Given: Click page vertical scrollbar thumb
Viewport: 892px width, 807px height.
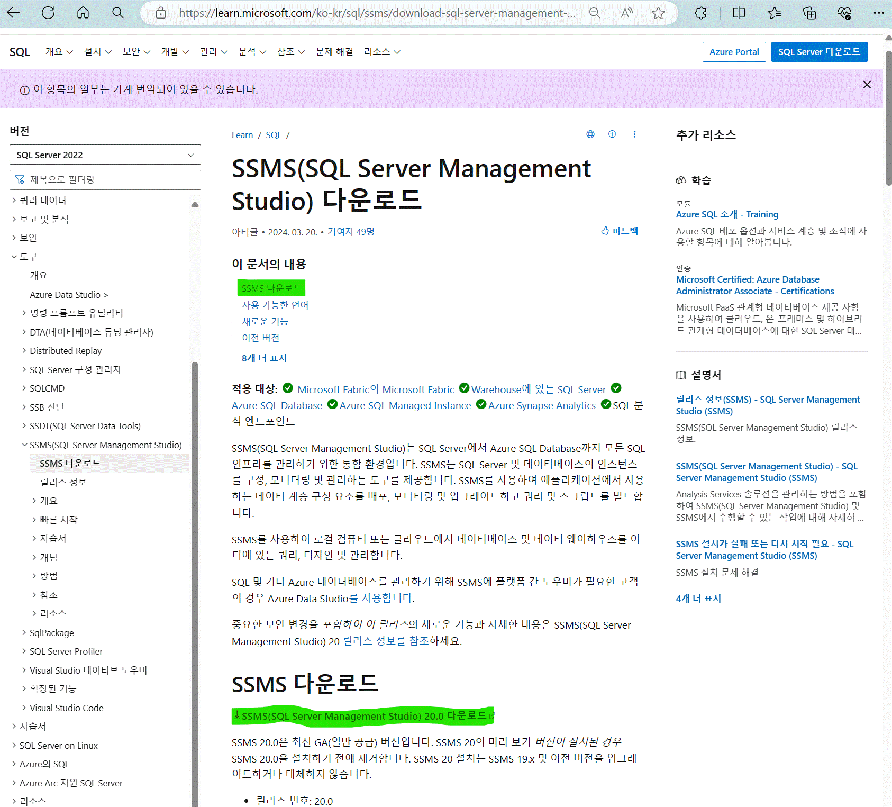Looking at the screenshot, I should click(888, 119).
